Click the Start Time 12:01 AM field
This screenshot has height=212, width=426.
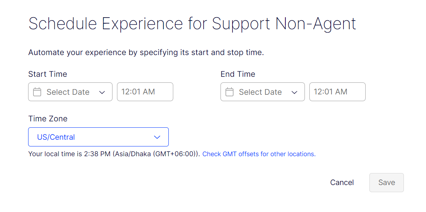click(x=145, y=92)
